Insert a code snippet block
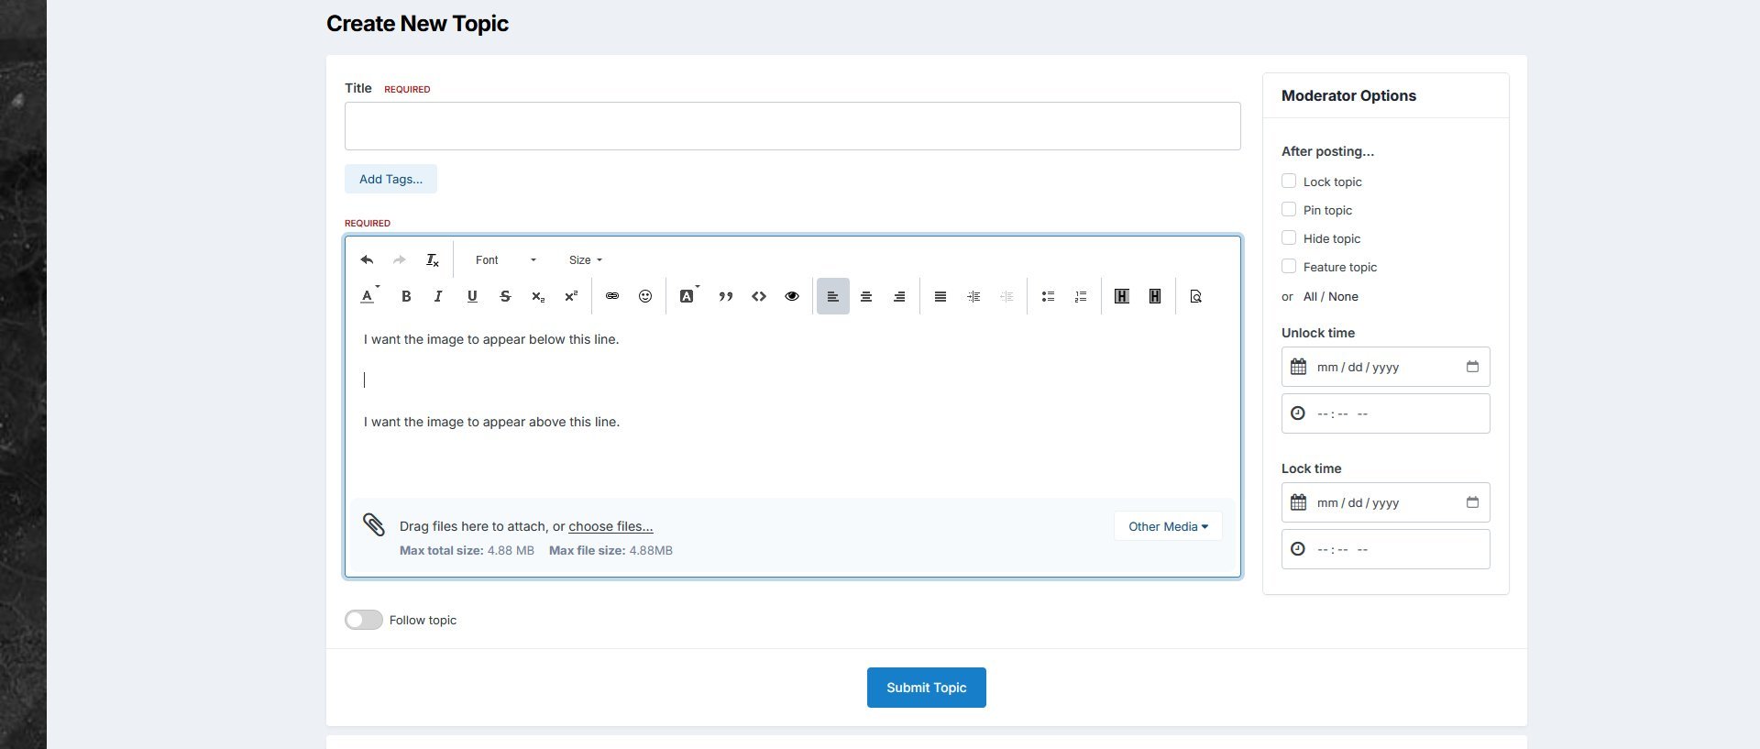The width and height of the screenshot is (1760, 749). (759, 296)
